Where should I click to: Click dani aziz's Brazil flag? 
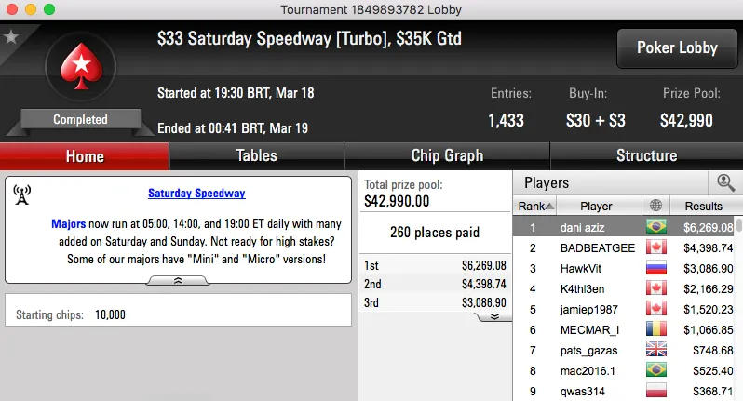tap(655, 226)
